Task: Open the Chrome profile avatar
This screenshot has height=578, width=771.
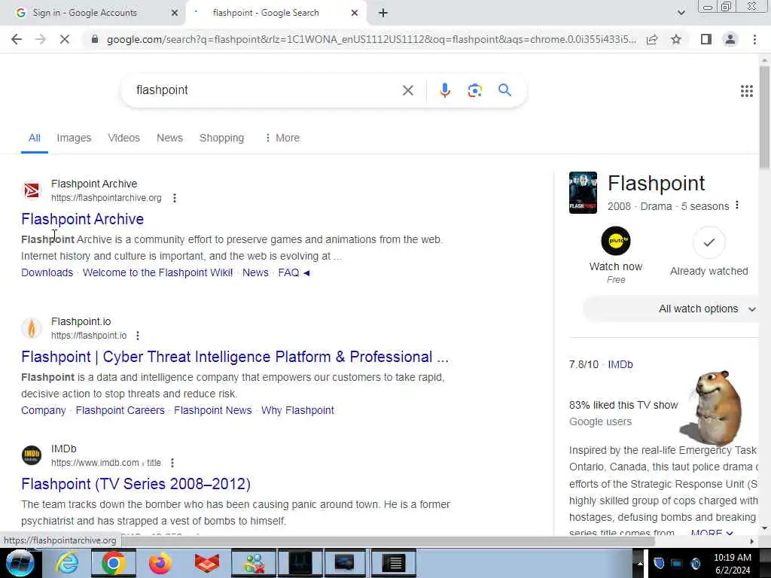Action: tap(730, 39)
